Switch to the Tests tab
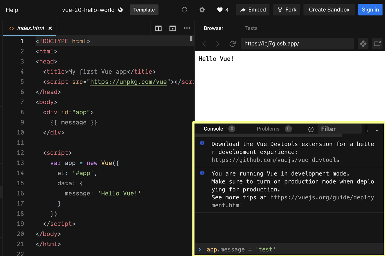385x256 pixels. pyautogui.click(x=251, y=28)
